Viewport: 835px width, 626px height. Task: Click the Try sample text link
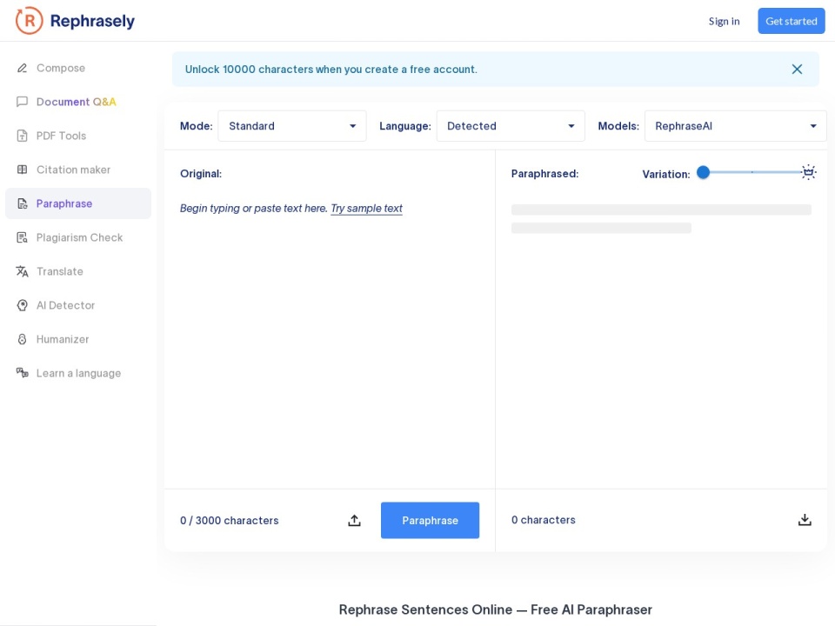[x=366, y=208]
